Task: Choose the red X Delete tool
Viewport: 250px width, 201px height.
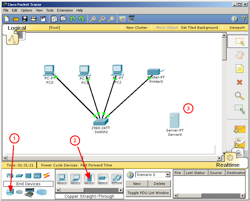Action: [239, 82]
